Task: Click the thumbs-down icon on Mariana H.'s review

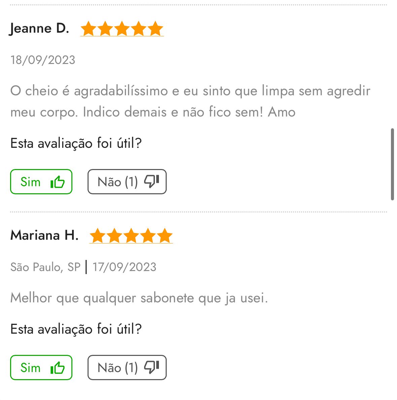Action: click(x=151, y=367)
